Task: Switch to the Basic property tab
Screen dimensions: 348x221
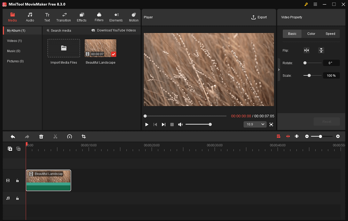Action: point(292,34)
